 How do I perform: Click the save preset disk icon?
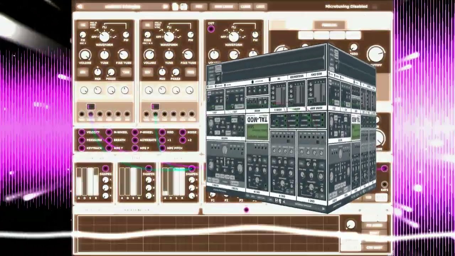(x=184, y=6)
